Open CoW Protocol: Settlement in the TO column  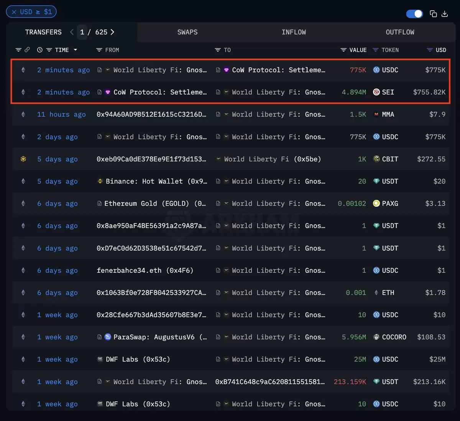[x=279, y=70]
